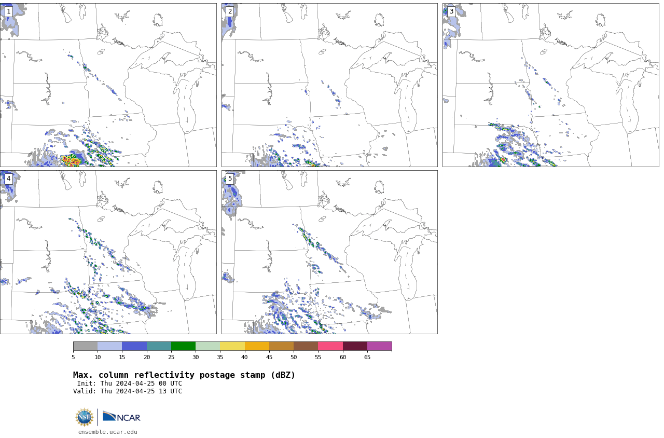The width and height of the screenshot is (664, 438).
Task: Open ensemble member 3 reflectivity map
Action: pos(550,85)
